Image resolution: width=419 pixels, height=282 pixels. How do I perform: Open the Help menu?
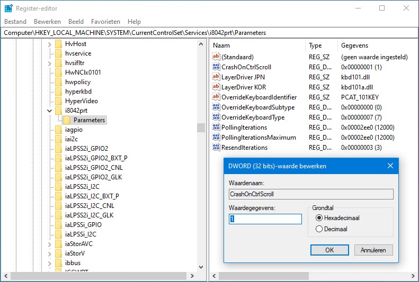pos(134,22)
